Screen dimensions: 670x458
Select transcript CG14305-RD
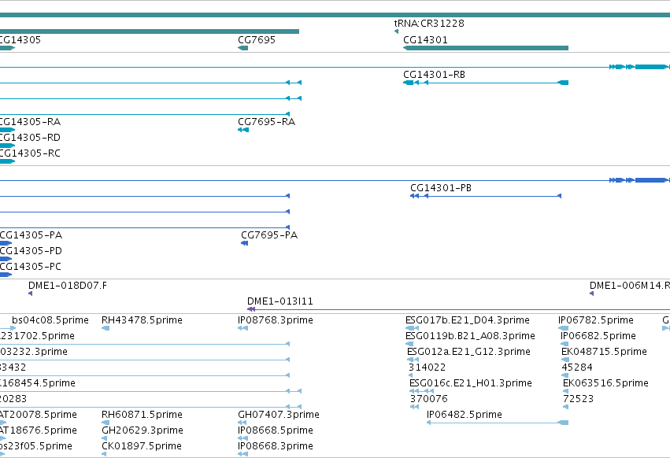[x=30, y=138]
